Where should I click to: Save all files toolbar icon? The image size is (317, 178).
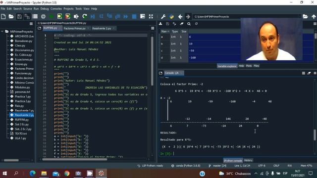[x=27, y=16]
